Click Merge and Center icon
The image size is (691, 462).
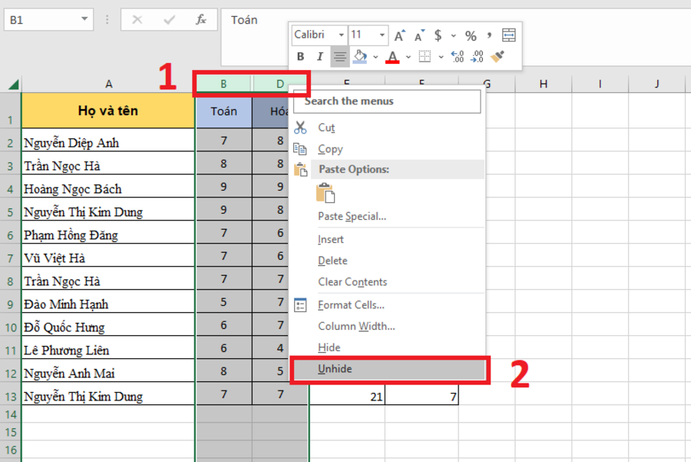coord(508,35)
